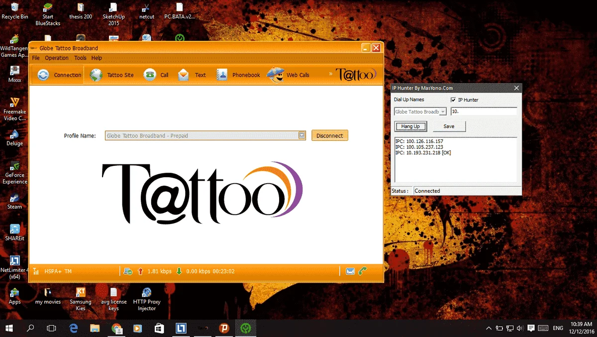Open PC.BATA desktop file
Image resolution: width=597 pixels, height=337 pixels.
coord(180,11)
